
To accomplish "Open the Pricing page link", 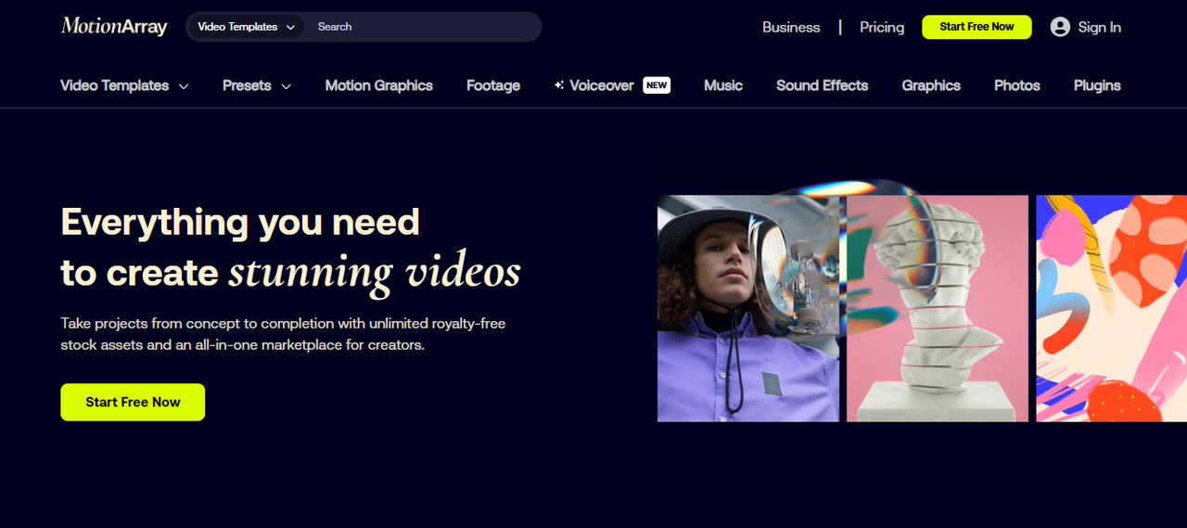I will (x=882, y=27).
